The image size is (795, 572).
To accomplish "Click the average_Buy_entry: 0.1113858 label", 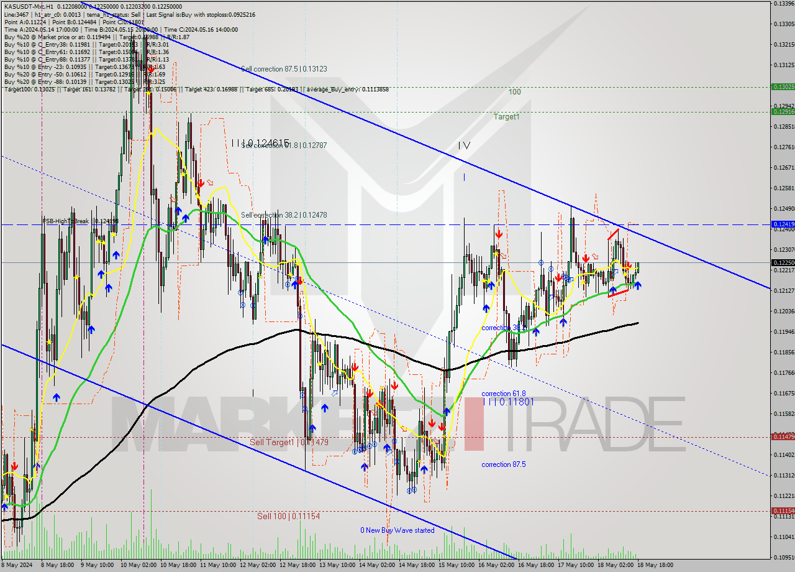I will coord(348,90).
